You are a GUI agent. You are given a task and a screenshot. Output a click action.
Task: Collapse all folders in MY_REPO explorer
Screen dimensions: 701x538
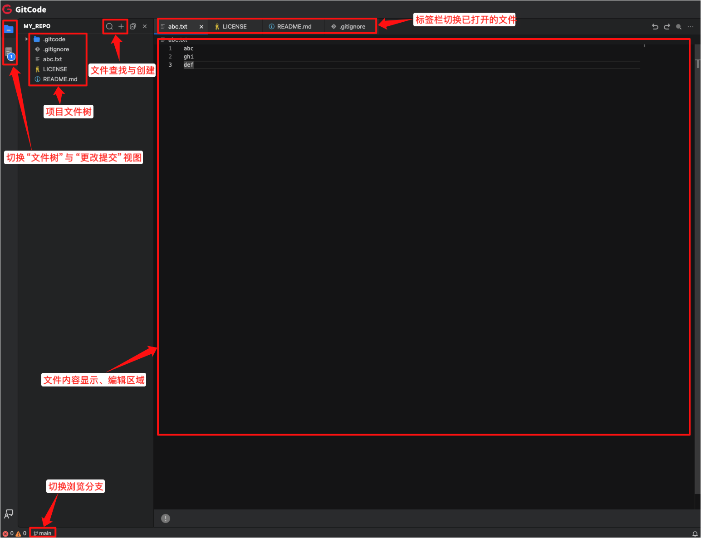133,26
